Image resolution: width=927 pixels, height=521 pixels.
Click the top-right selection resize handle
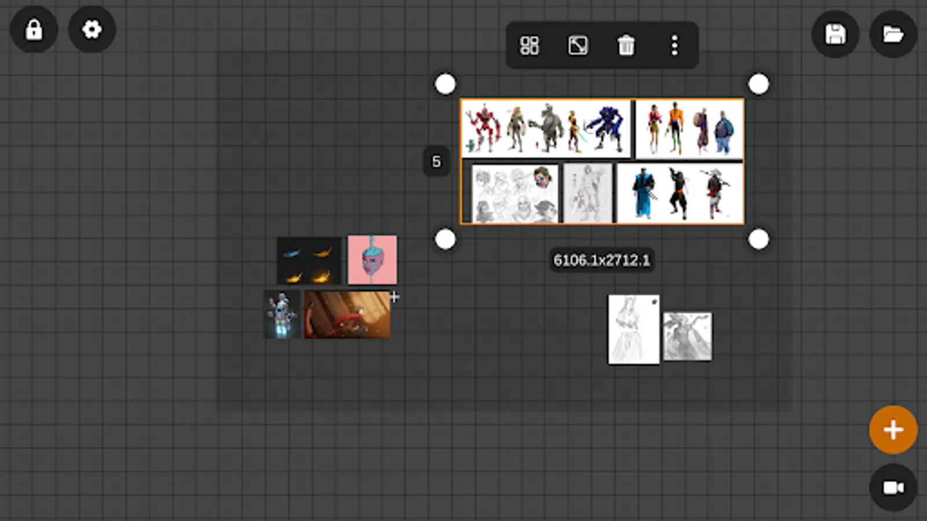758,84
